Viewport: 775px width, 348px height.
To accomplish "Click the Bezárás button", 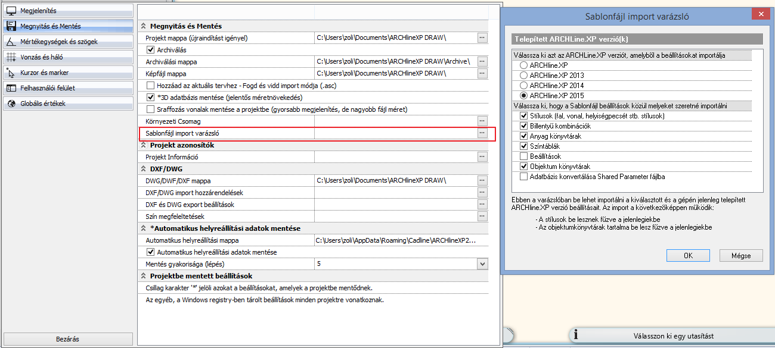I will (x=67, y=339).
